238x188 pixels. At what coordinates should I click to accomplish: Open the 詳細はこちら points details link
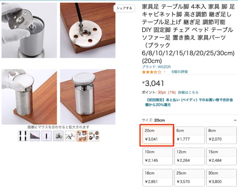188,92
